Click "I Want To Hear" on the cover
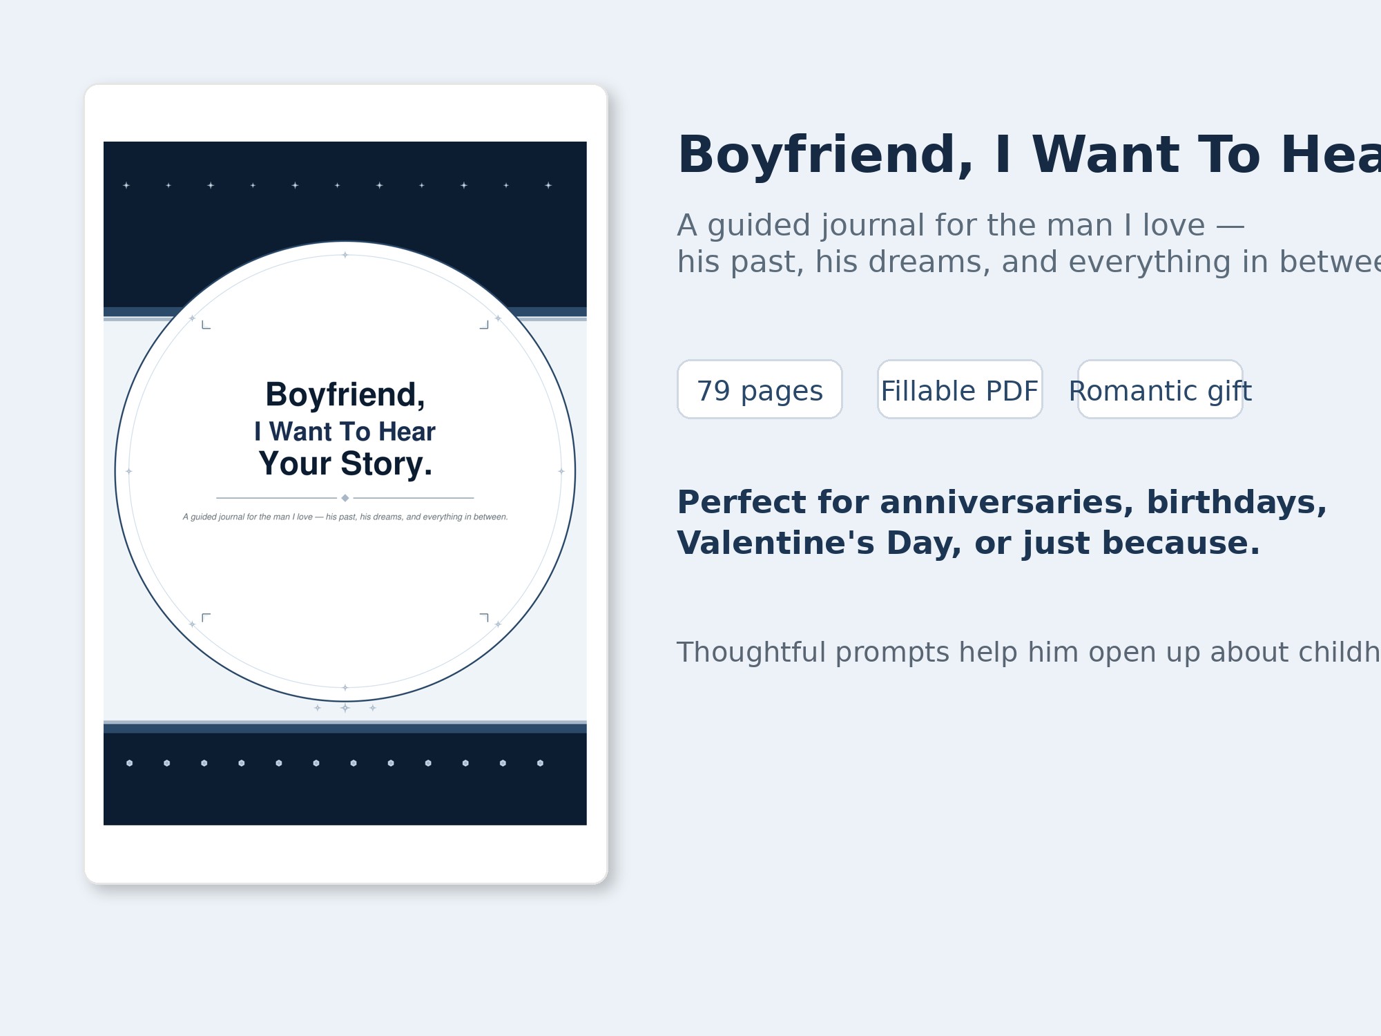 pos(345,432)
